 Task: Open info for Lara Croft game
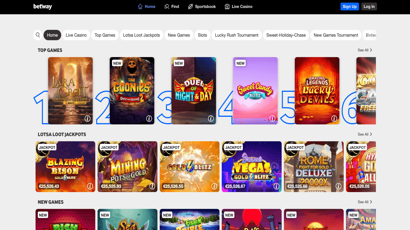[x=88, y=119]
